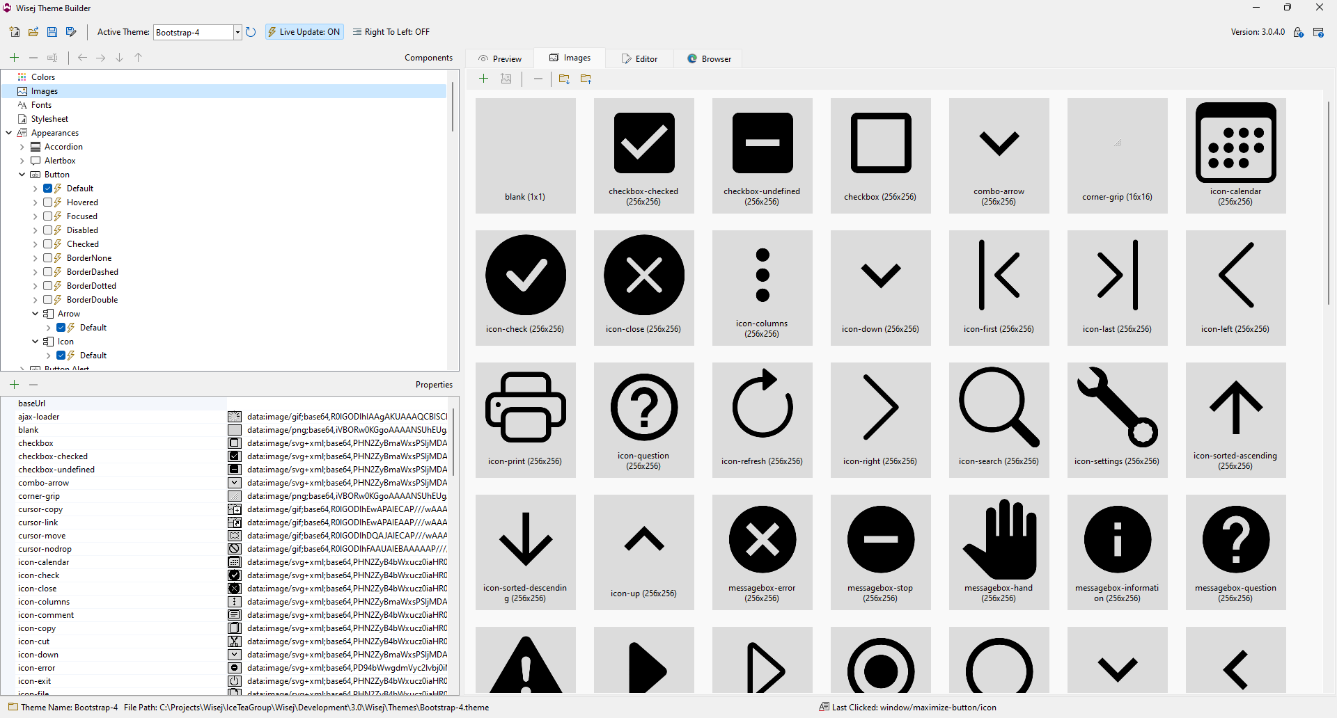Click the properties list vertical scrollbar
This screenshot has width=1337, height=718.
tap(453, 442)
